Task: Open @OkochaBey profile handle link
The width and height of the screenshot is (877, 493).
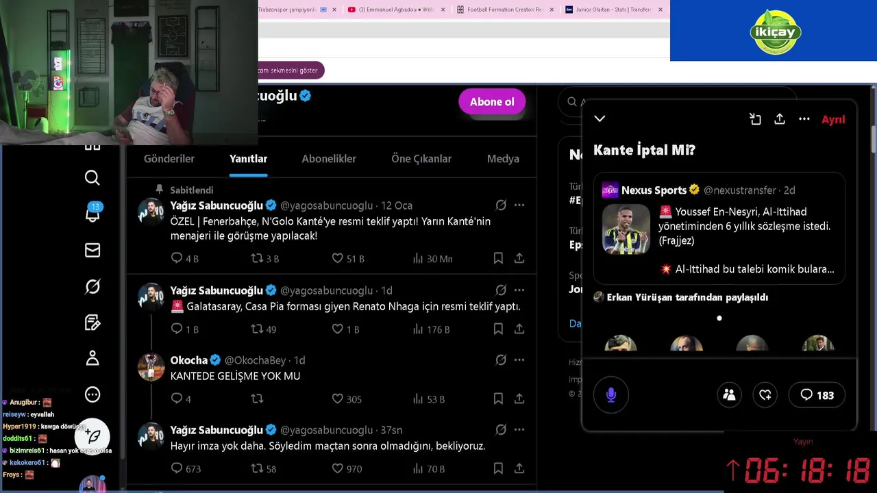Action: [x=255, y=360]
